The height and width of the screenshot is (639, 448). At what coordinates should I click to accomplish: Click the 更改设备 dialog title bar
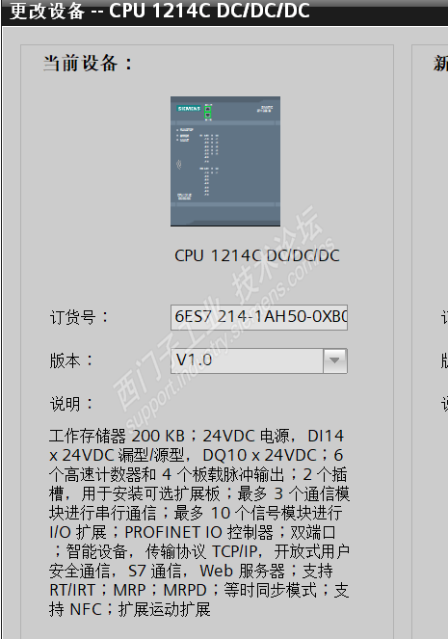coord(224,12)
